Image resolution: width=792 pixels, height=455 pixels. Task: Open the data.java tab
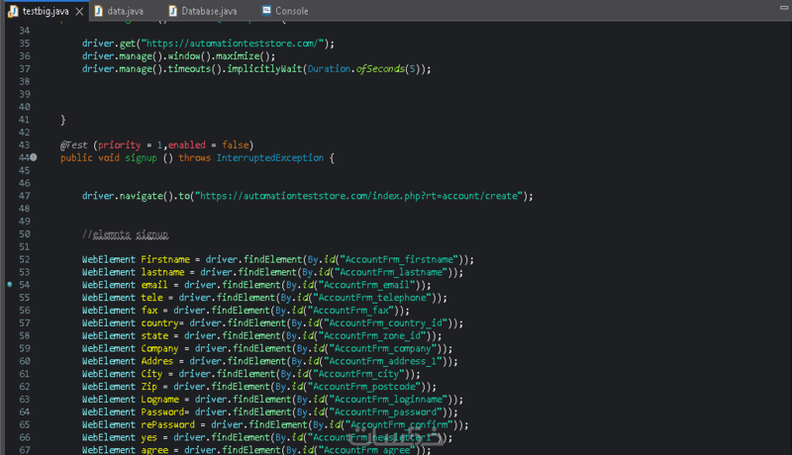click(126, 11)
